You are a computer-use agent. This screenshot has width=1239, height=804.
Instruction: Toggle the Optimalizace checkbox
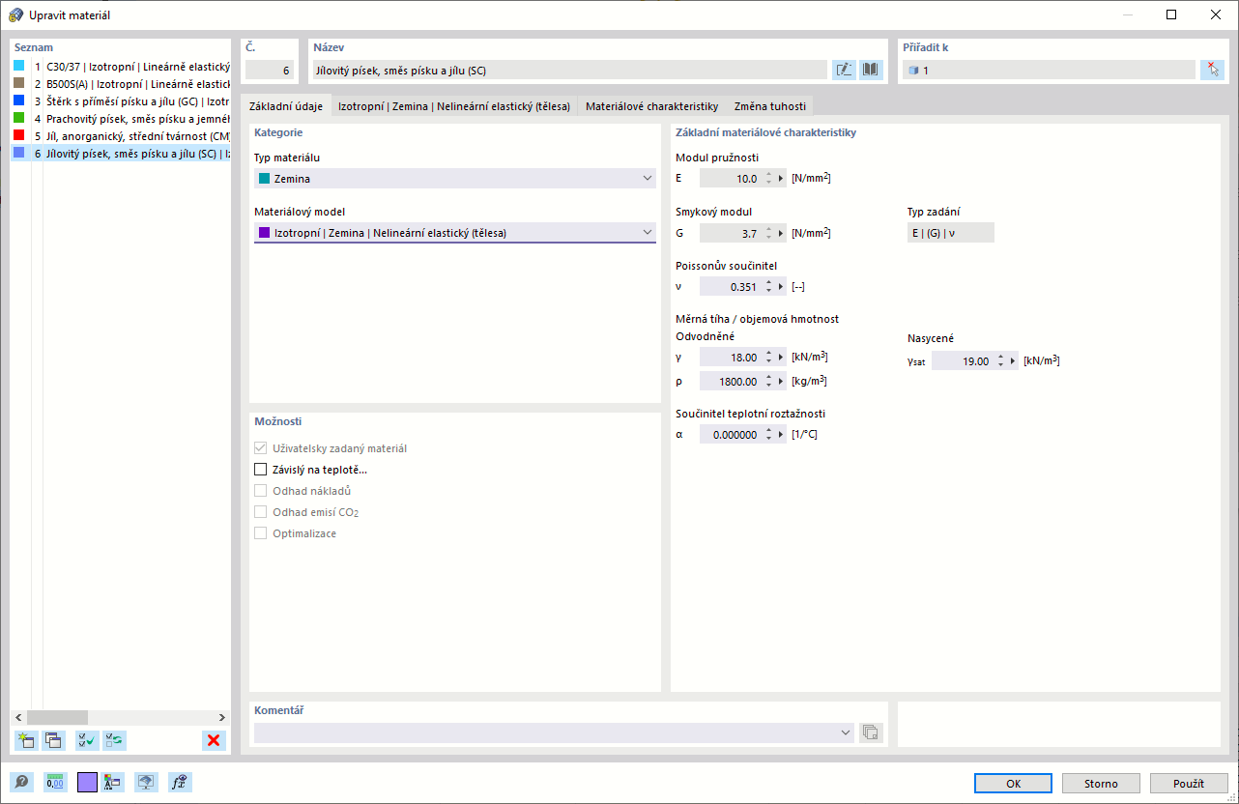coord(260,533)
